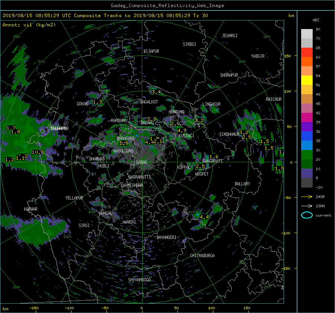Viewport: 335px width, 313px height.
Task: Click the HANGAL city label
Action: coord(105,213)
